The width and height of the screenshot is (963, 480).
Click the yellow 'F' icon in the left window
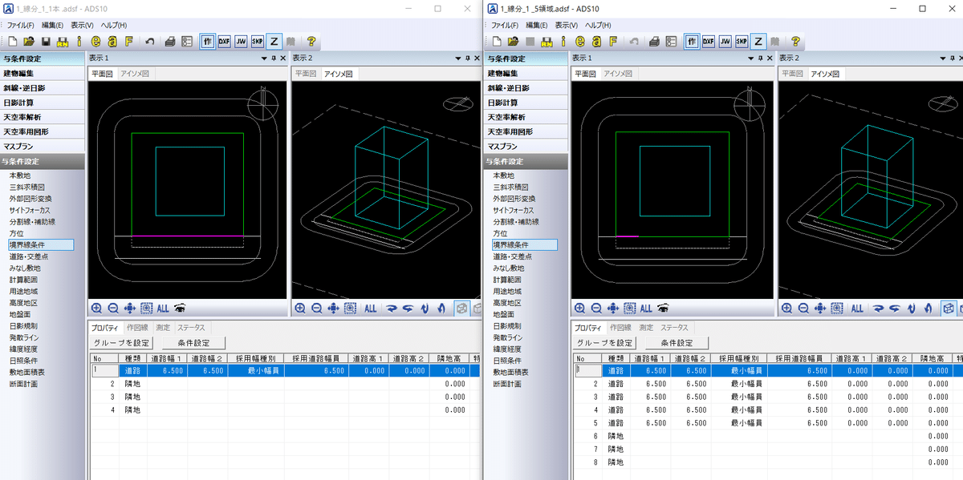point(128,41)
